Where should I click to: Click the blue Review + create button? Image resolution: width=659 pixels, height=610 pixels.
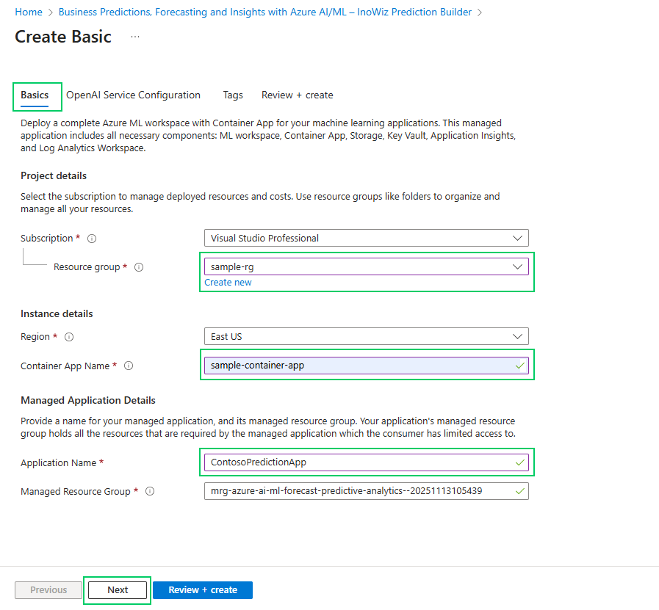[203, 590]
